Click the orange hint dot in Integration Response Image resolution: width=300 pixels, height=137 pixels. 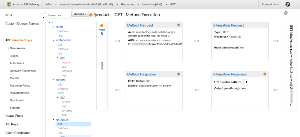(x=265, y=74)
